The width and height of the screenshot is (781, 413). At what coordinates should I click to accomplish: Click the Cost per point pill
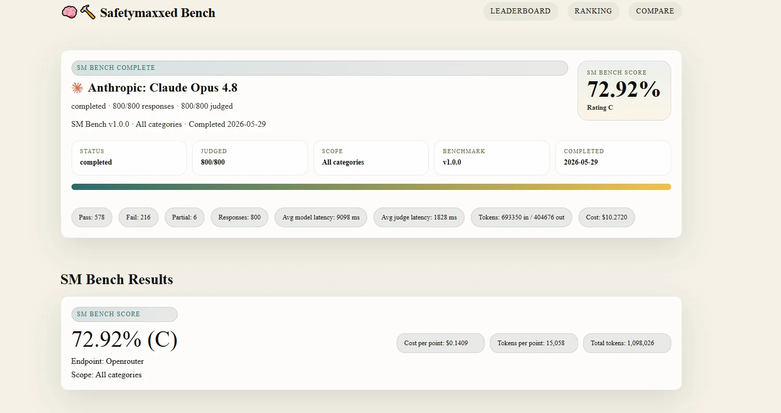coord(441,343)
